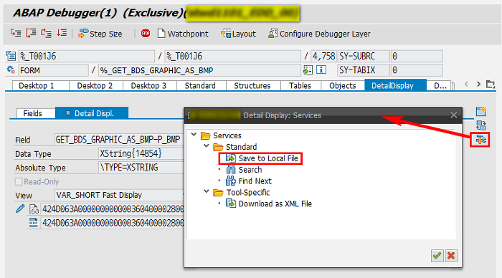Toggle Step Size in debugger toolbar
502x278 pixels.
coord(100,34)
